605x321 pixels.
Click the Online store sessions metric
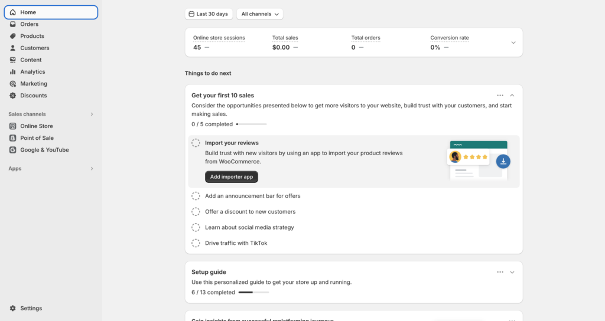coord(219,42)
